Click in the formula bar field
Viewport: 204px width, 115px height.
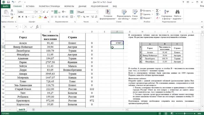(x=121, y=27)
